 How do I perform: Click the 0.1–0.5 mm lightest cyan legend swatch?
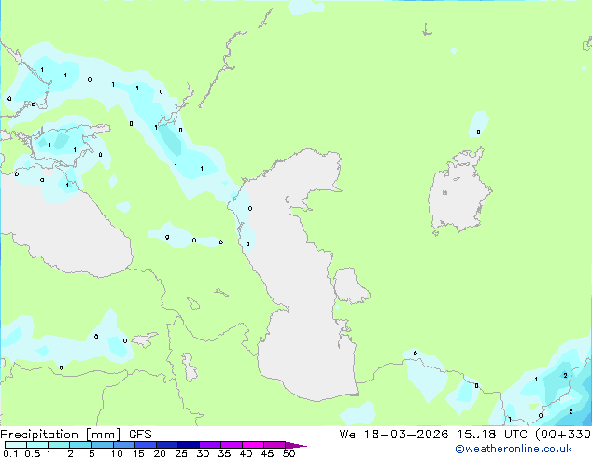click(16, 445)
